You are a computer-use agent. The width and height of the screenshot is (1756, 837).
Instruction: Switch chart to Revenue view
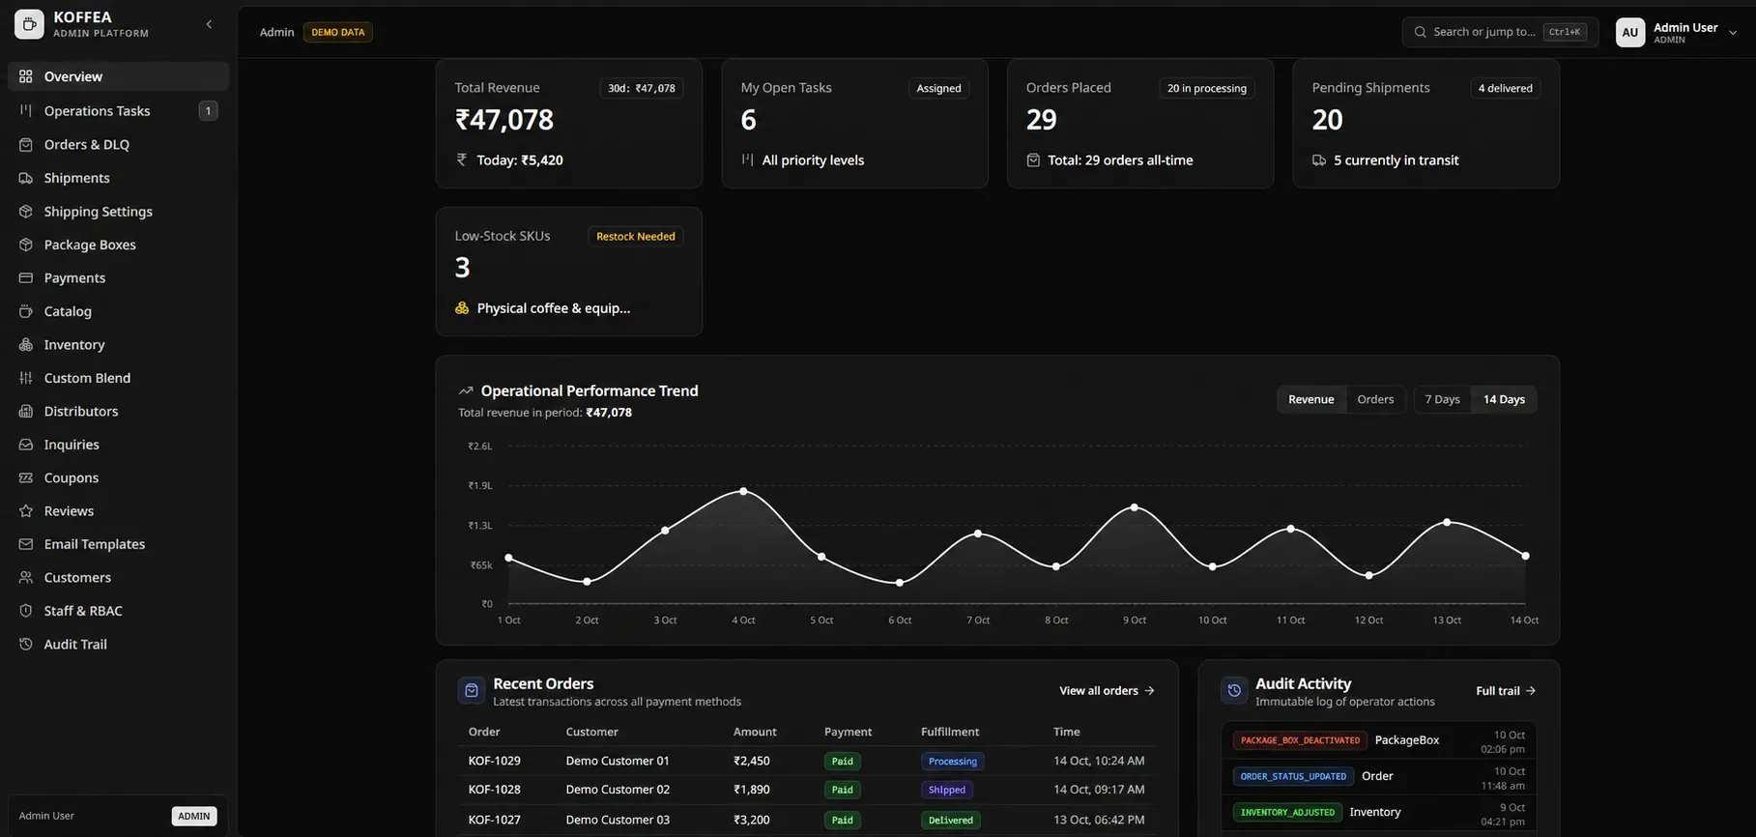click(1310, 399)
